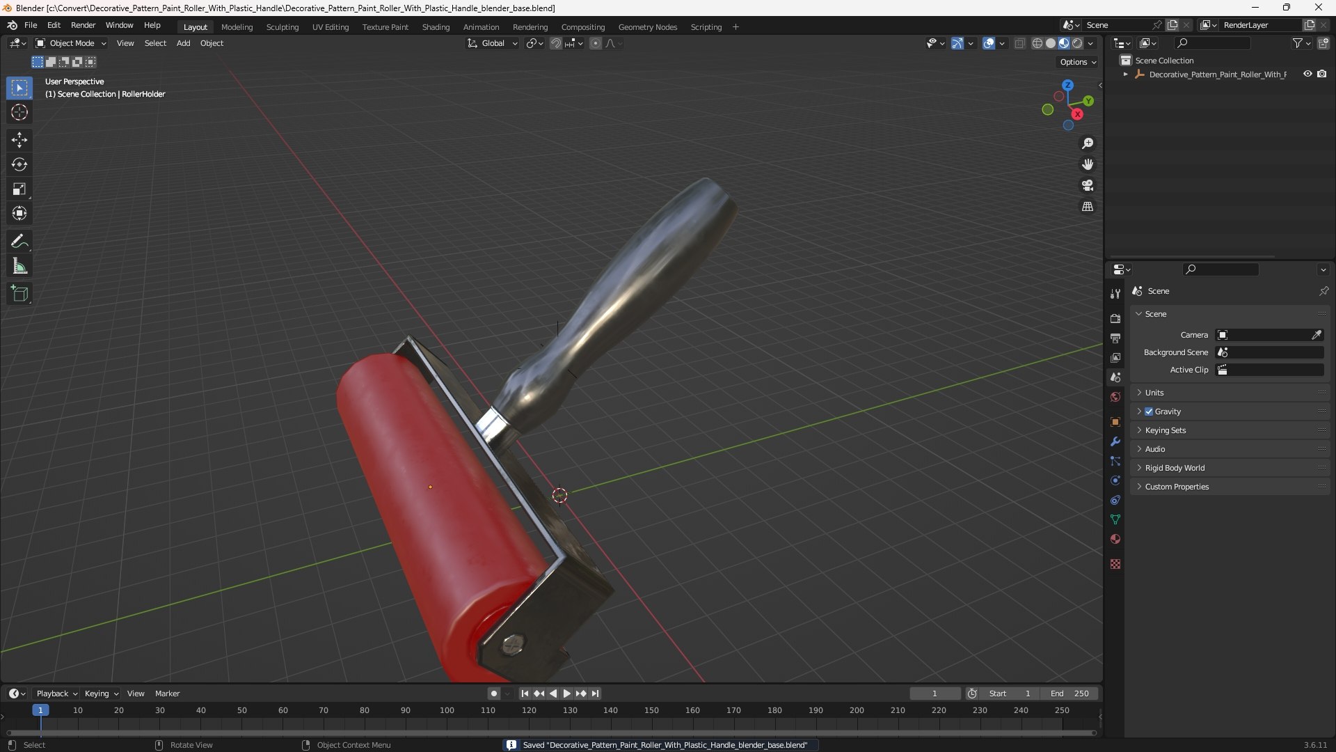Hide Decorative_Pattern_Paint_Roller collection with eye icon

1307,74
